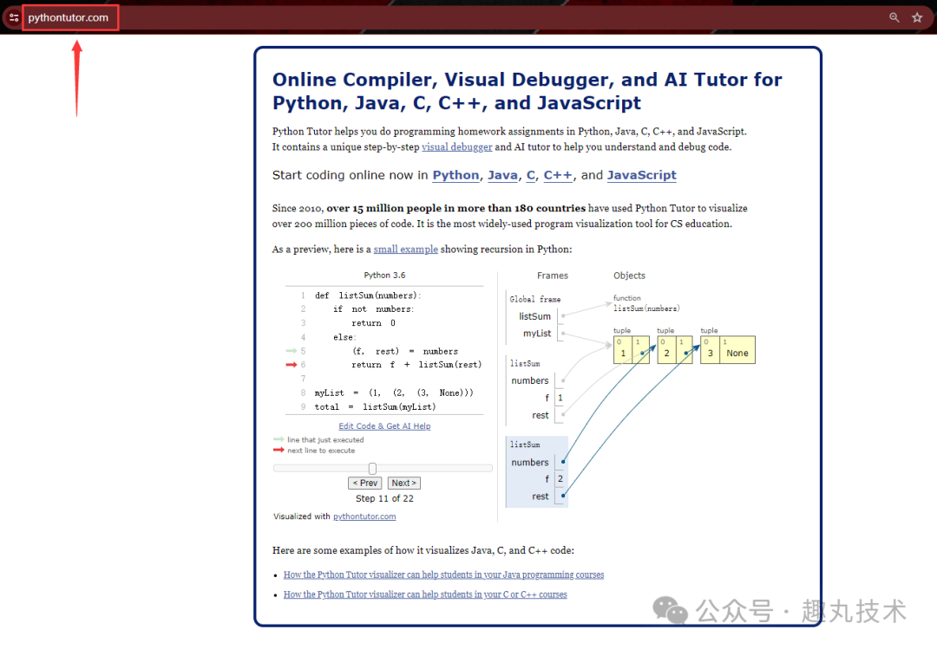Open the C++ language link
Screen dimensions: 937x649
click(x=558, y=175)
